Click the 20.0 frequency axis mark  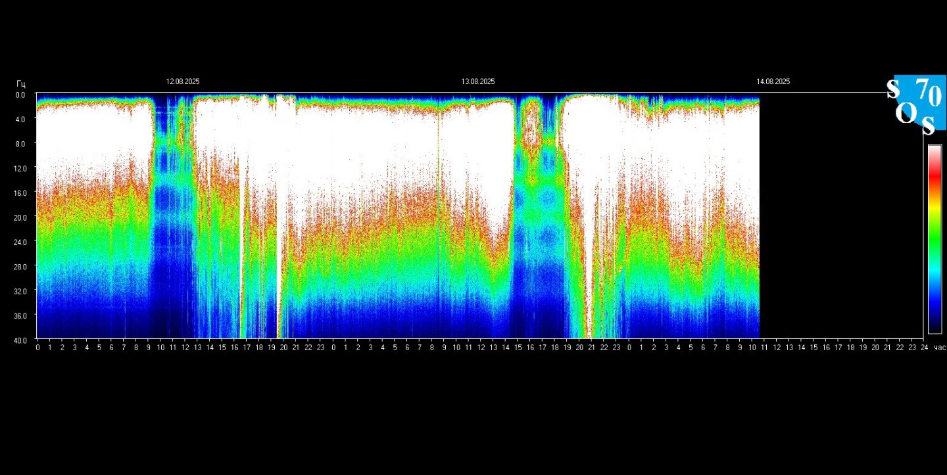click(x=20, y=217)
